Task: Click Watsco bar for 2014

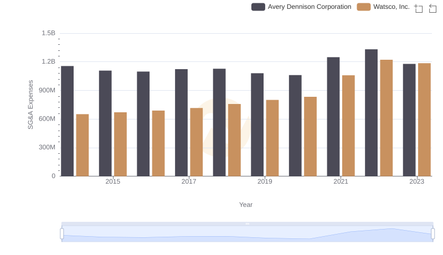Action: tap(83, 145)
